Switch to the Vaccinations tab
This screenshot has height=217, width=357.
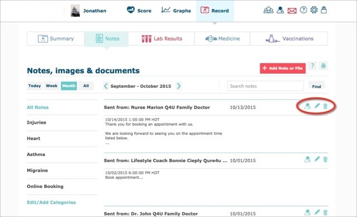[x=289, y=39]
